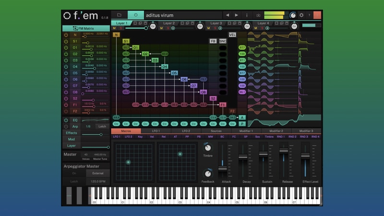Select the Layer 2 tab

click(169, 23)
